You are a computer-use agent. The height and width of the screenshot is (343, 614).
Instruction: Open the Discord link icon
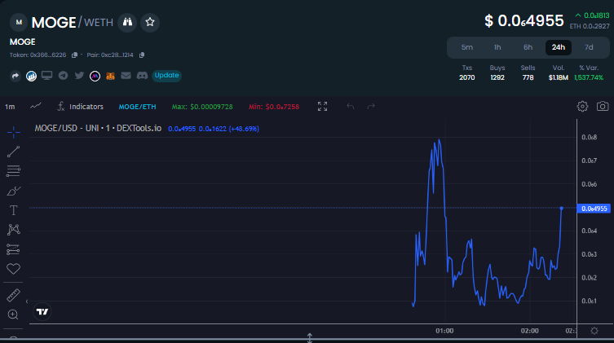click(x=142, y=76)
